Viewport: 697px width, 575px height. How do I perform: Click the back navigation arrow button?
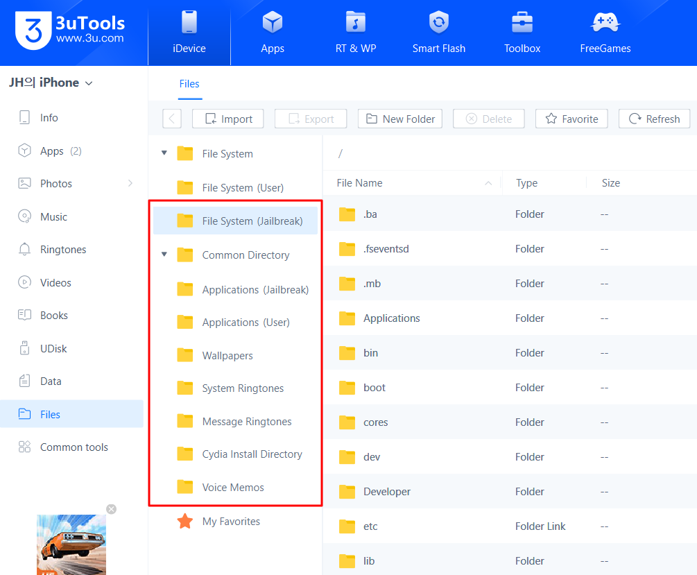point(172,119)
